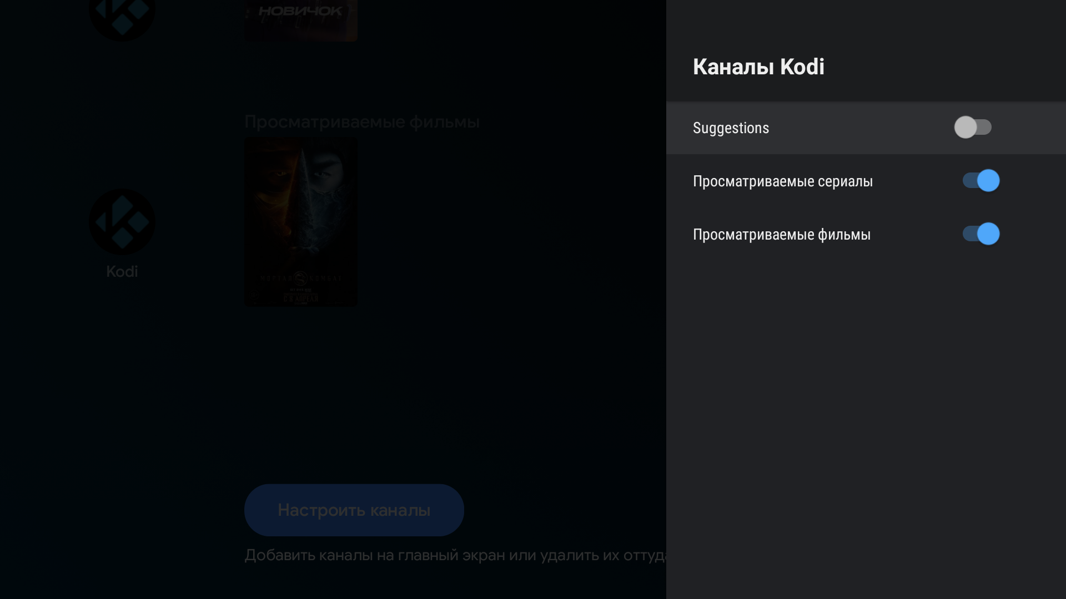Select the Suggestions row label
This screenshot has width=1066, height=599.
pos(731,128)
